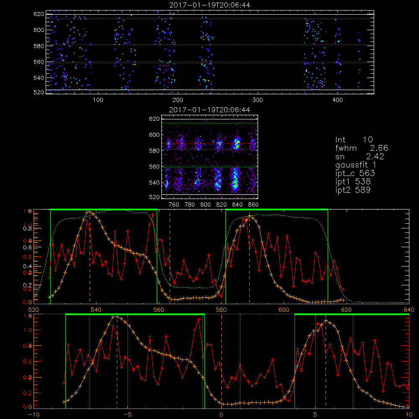The height and width of the screenshot is (419, 419).
Task: Select the 'ipt1 538' readout
Action: tap(353, 182)
